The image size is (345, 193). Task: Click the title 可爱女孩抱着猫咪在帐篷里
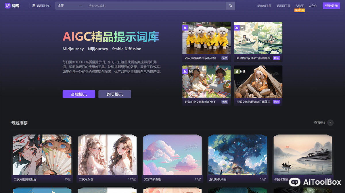[x=254, y=102]
